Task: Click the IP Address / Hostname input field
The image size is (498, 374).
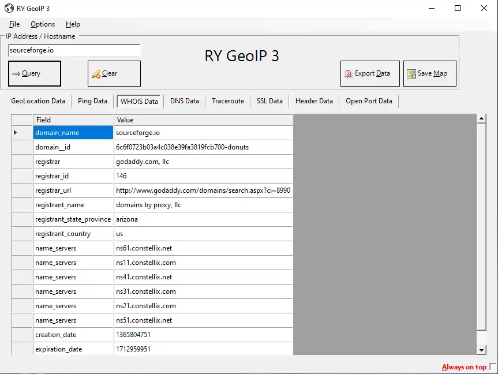Action: coord(74,50)
